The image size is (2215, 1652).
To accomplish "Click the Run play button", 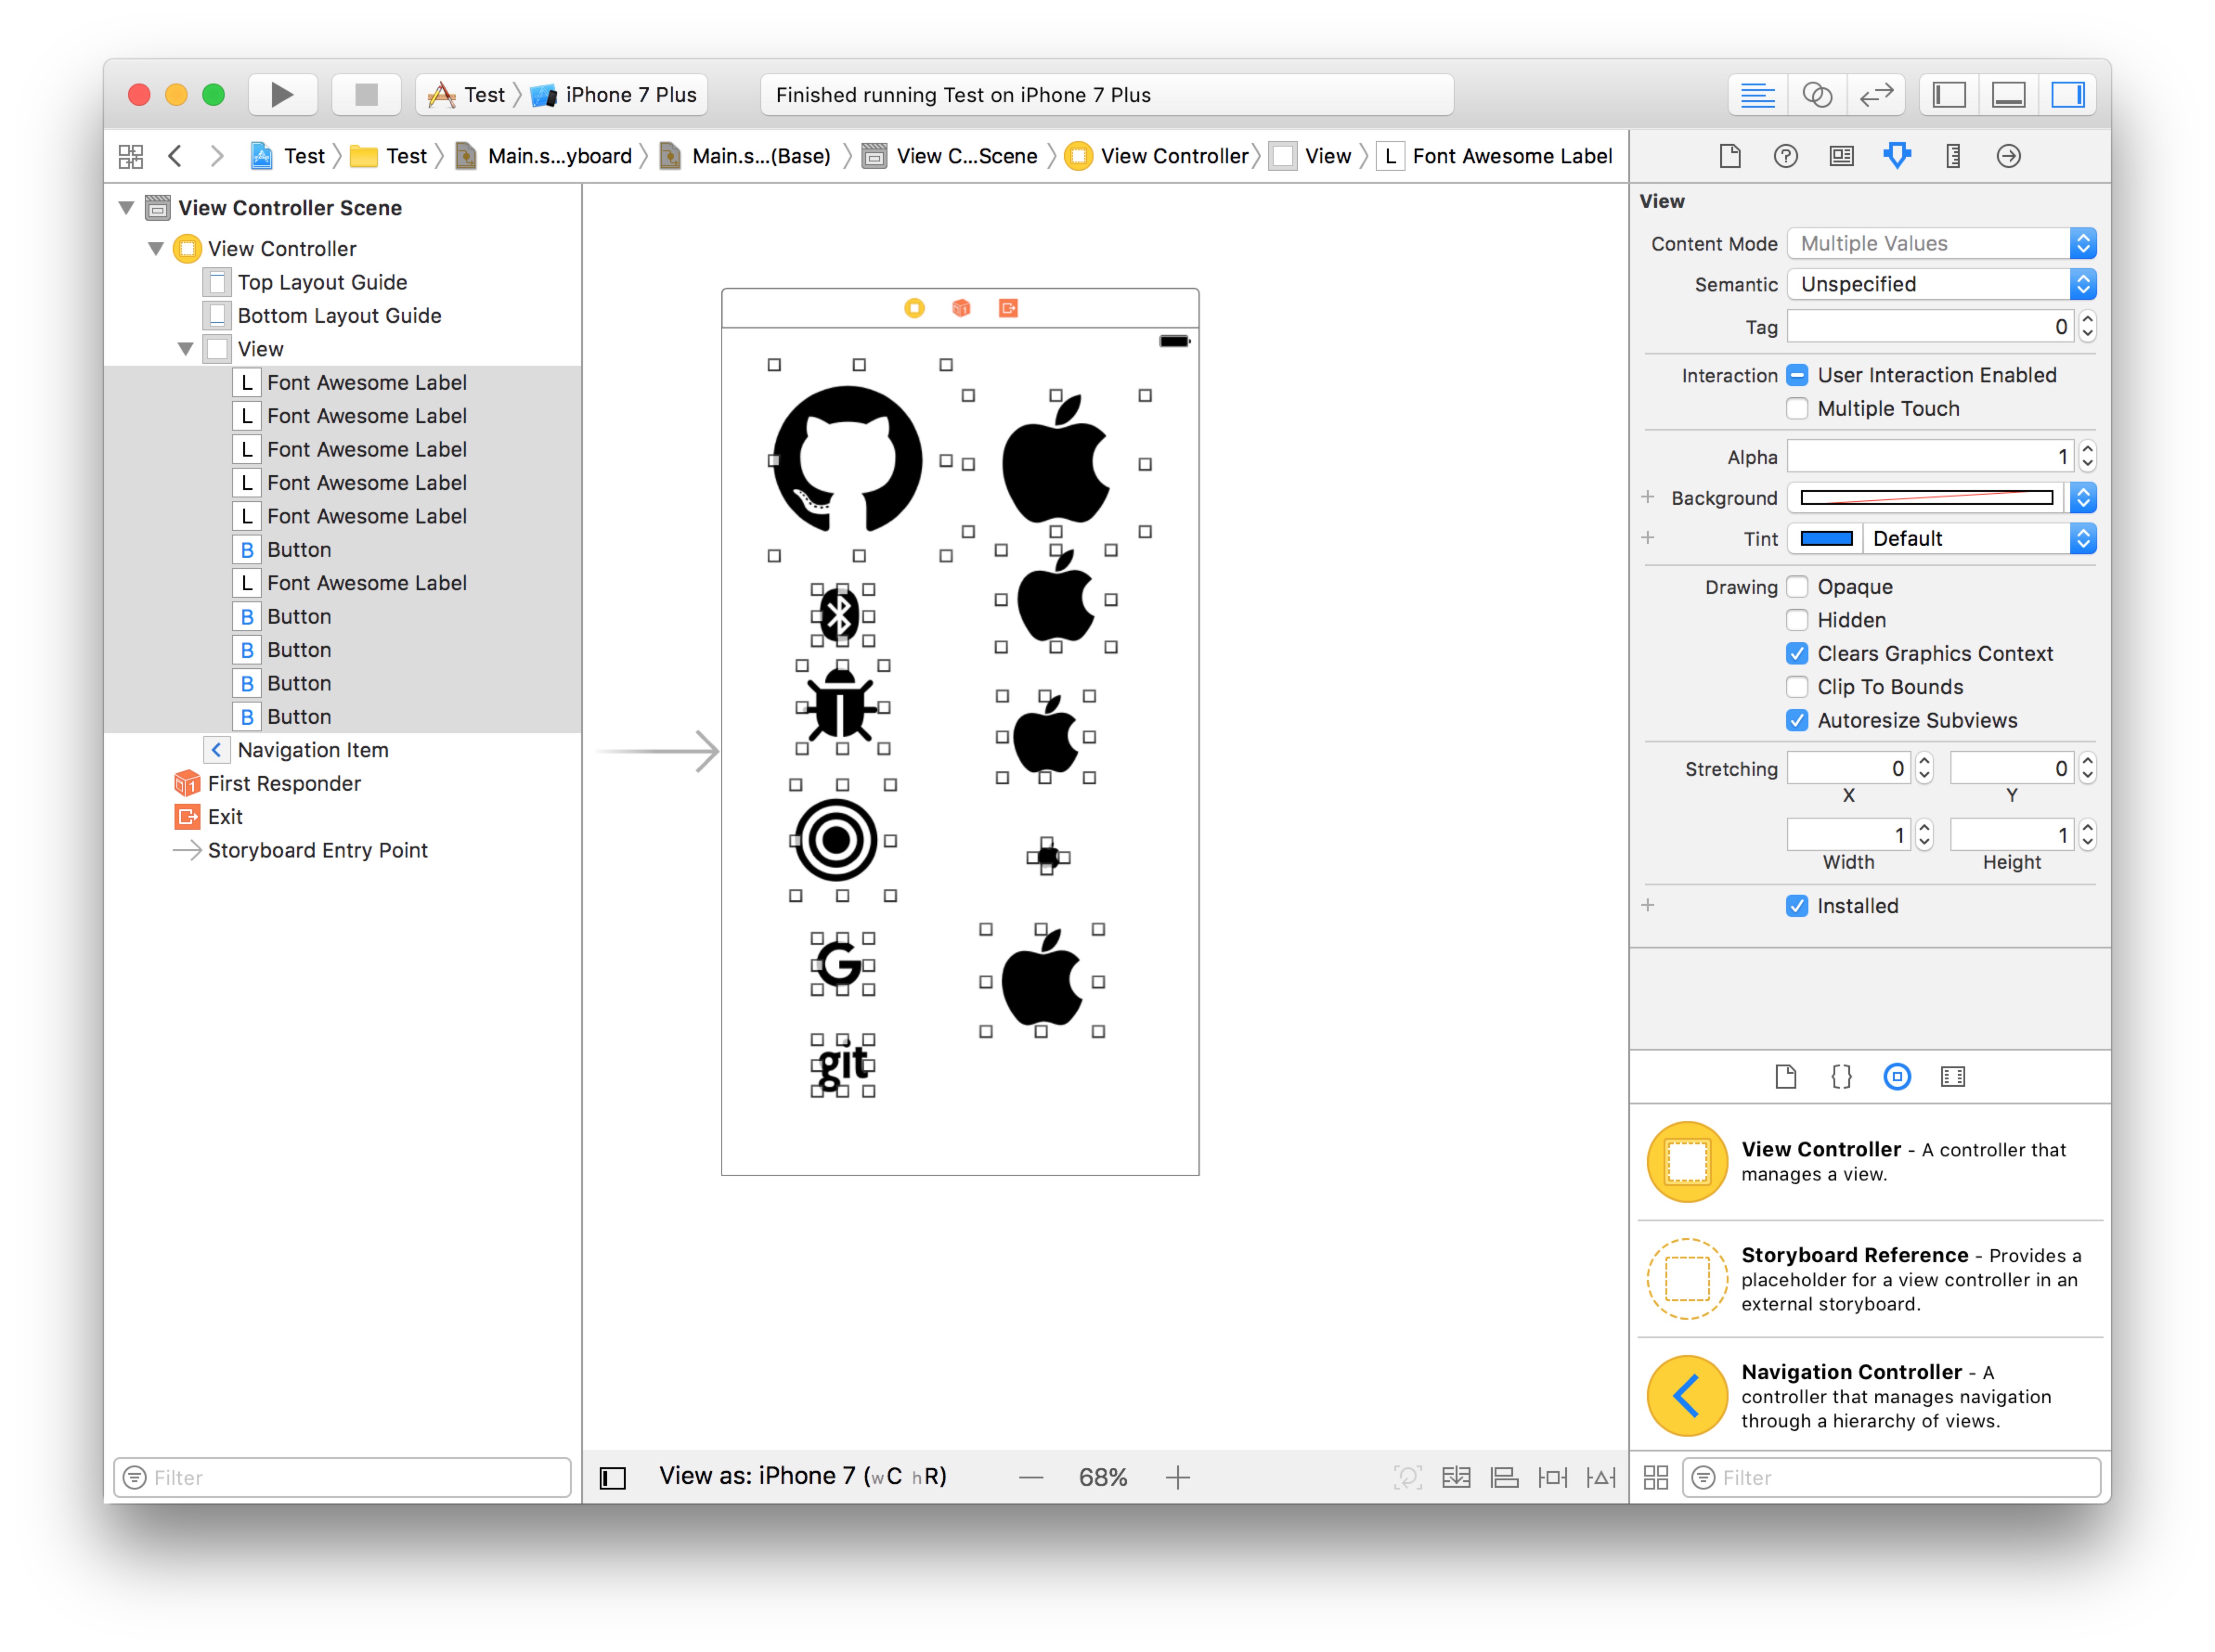I will point(282,95).
